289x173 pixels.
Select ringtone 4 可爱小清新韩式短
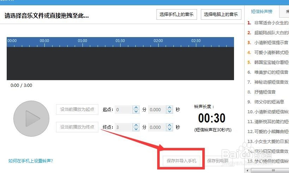click(268, 53)
